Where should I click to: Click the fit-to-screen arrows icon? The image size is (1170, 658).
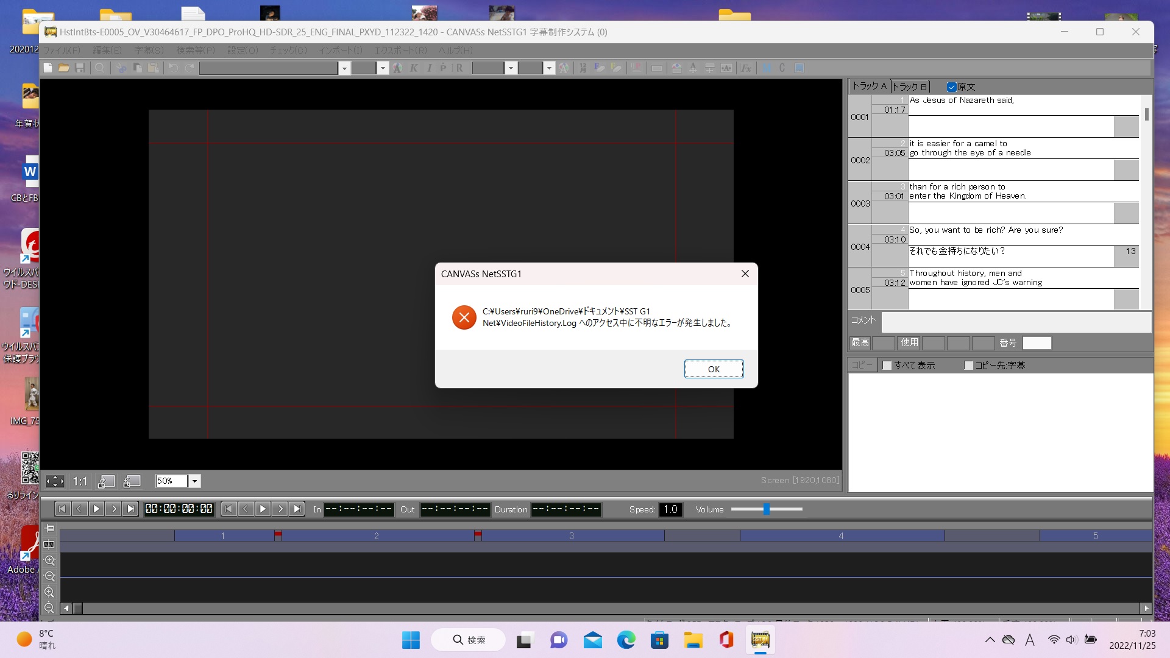click(x=55, y=481)
